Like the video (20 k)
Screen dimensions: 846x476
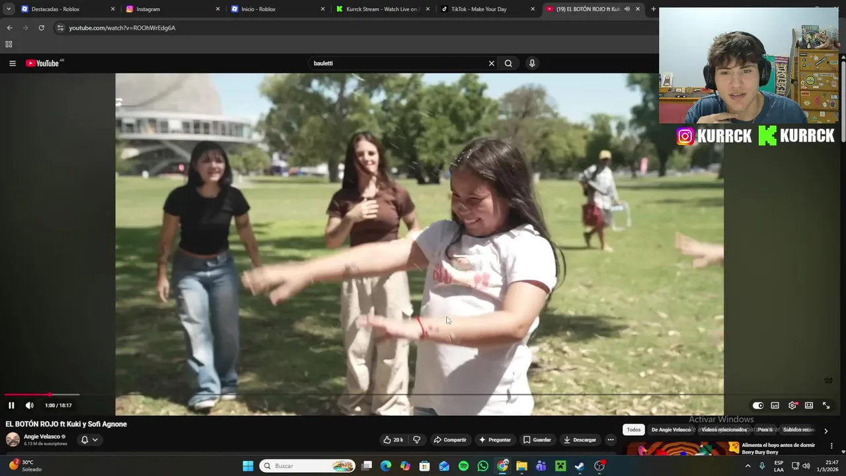[393, 440]
